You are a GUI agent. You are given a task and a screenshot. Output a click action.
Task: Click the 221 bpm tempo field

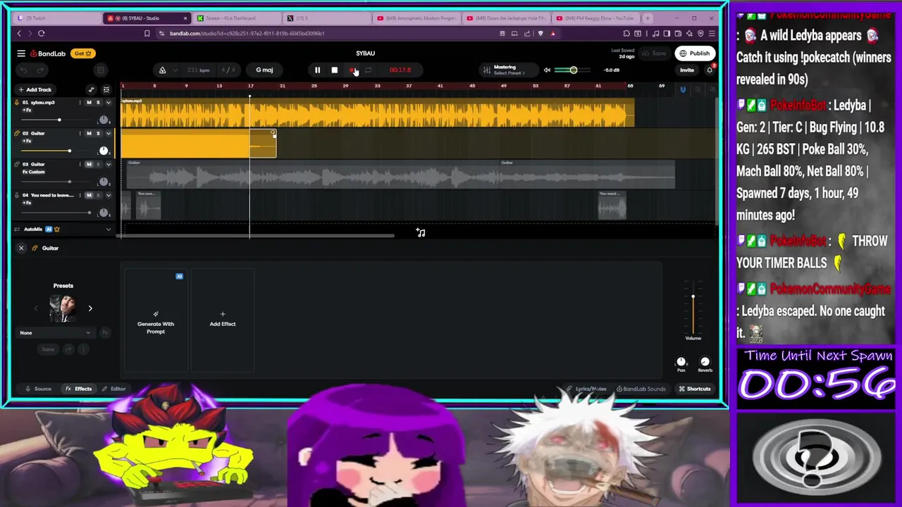198,70
